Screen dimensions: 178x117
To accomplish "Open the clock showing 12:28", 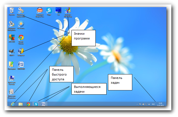I will pyautogui.click(x=160, y=104).
